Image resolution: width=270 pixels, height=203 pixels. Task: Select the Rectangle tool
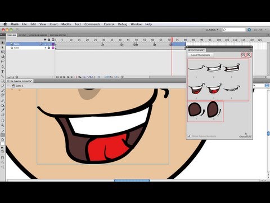(3, 81)
